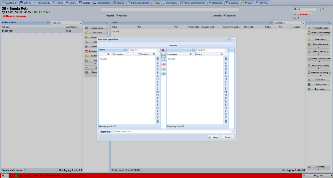Click the green signal bars icon in the status bar
Image resolution: width=333 pixels, height=178 pixels.
pos(16,176)
